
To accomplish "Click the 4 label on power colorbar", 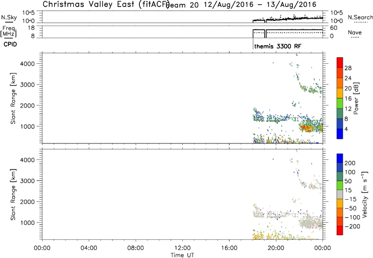I will pos(346,129).
